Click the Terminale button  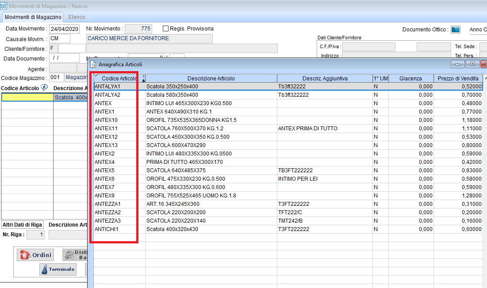(x=58, y=269)
